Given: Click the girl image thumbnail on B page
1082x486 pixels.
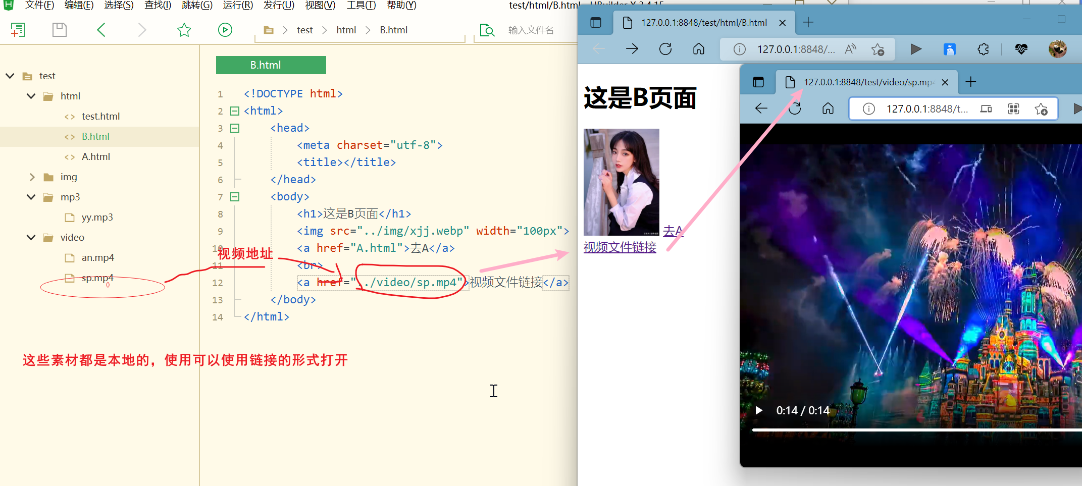Looking at the screenshot, I should coord(622,182).
